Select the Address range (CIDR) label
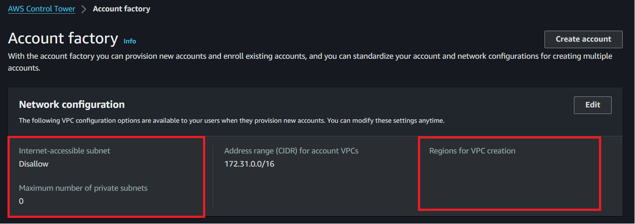 click(291, 151)
